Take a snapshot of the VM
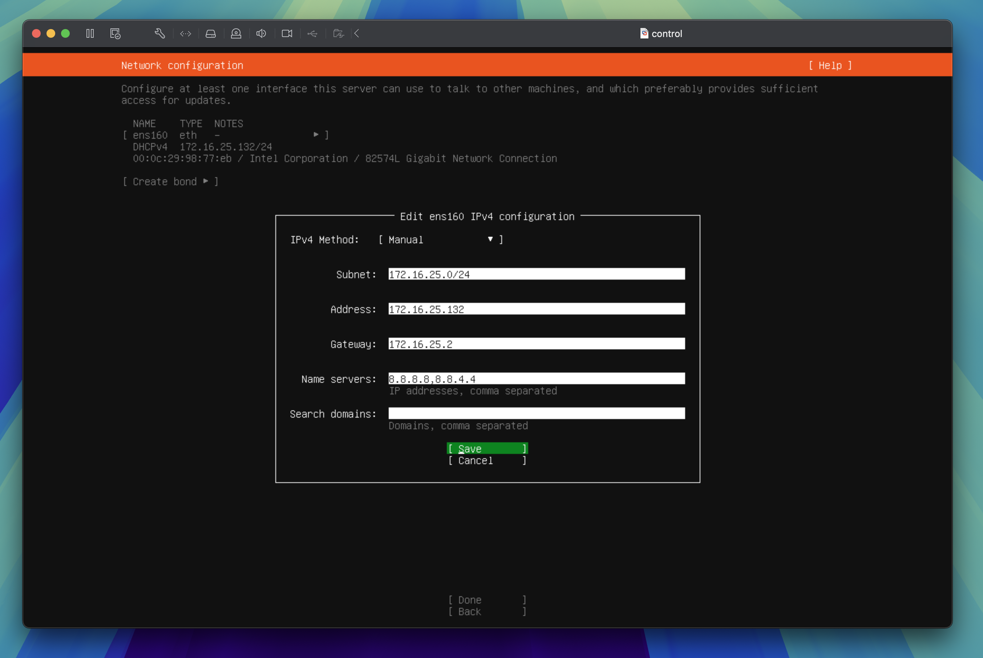 pos(114,33)
